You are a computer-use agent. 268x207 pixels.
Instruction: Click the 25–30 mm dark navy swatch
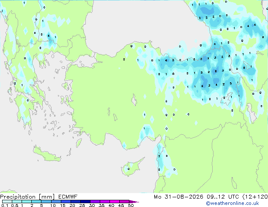[x=85, y=202]
